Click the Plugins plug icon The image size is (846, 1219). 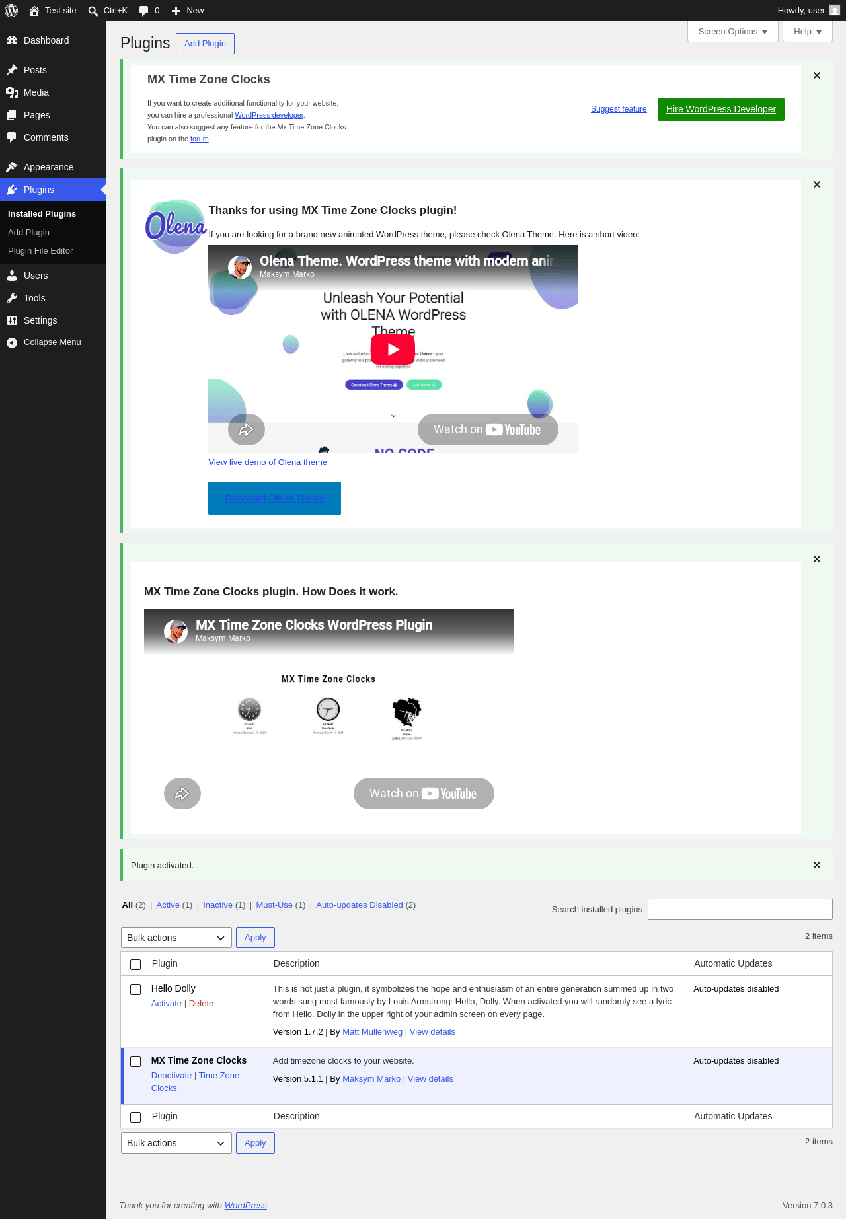[12, 190]
